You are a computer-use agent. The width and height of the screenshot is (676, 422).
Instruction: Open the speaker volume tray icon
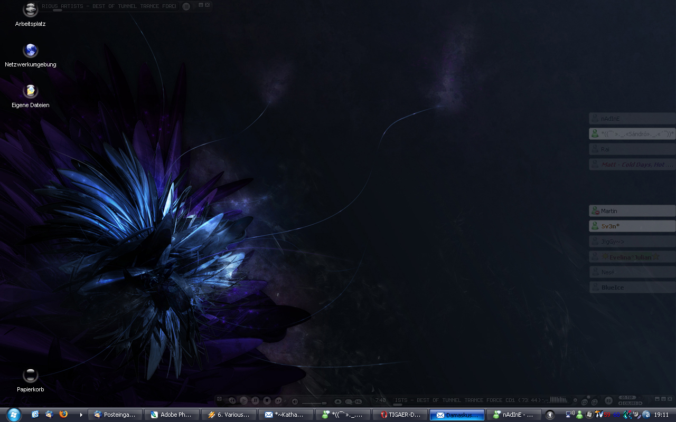[637, 415]
